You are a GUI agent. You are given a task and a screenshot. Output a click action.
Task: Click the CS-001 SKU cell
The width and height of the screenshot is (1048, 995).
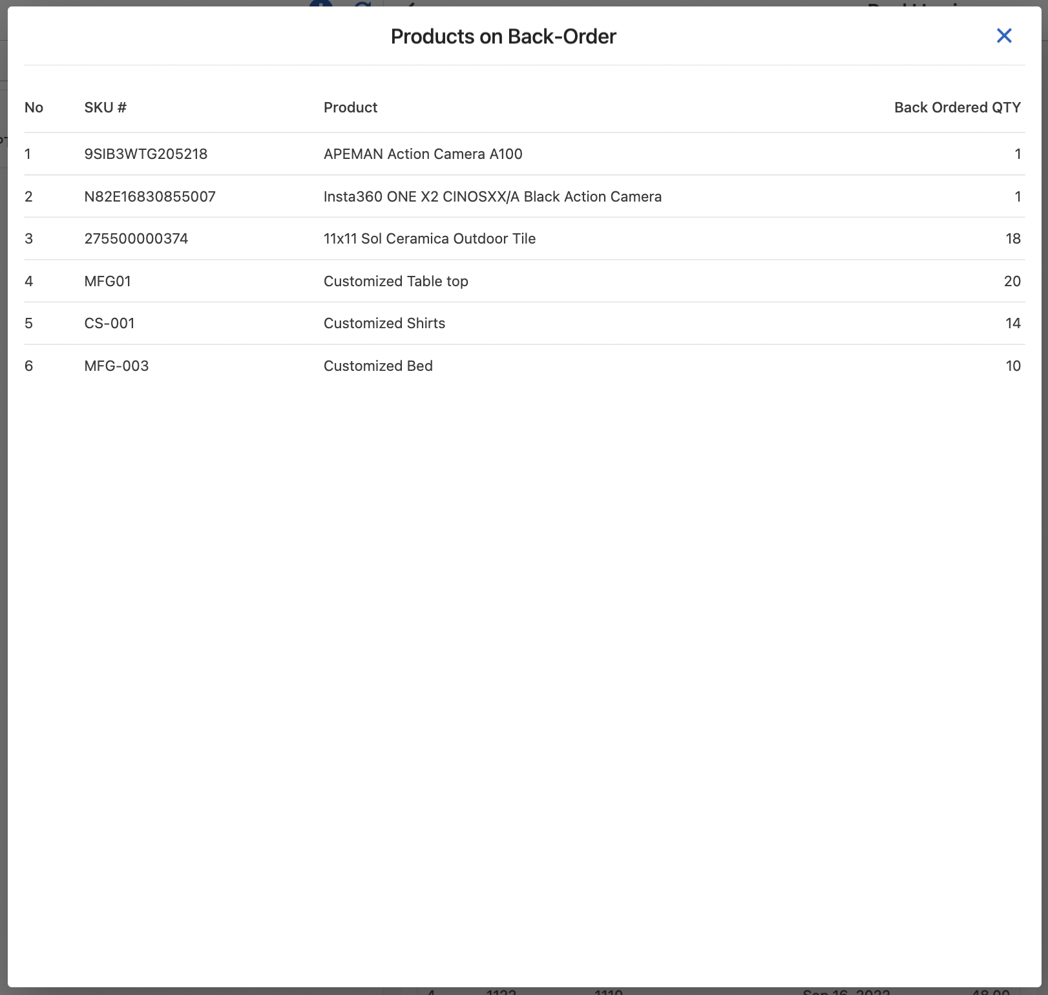[x=109, y=323]
